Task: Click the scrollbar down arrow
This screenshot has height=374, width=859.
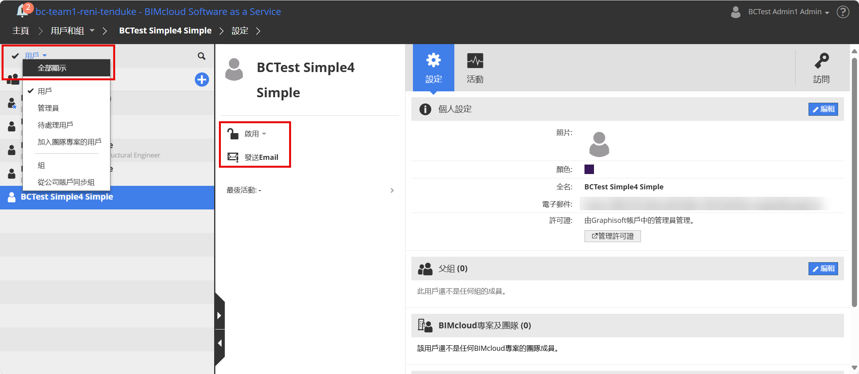Action: [x=854, y=368]
